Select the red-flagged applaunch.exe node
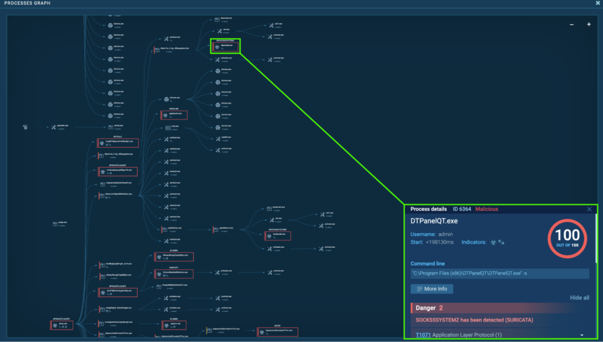This screenshot has height=342, width=603. (174, 114)
